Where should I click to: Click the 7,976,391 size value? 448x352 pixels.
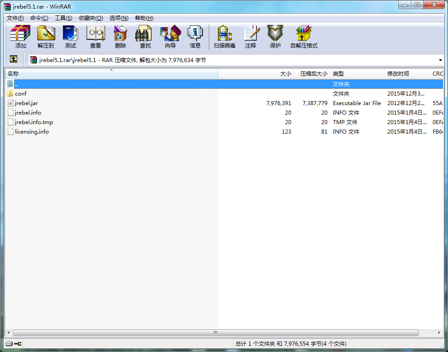tap(279, 103)
